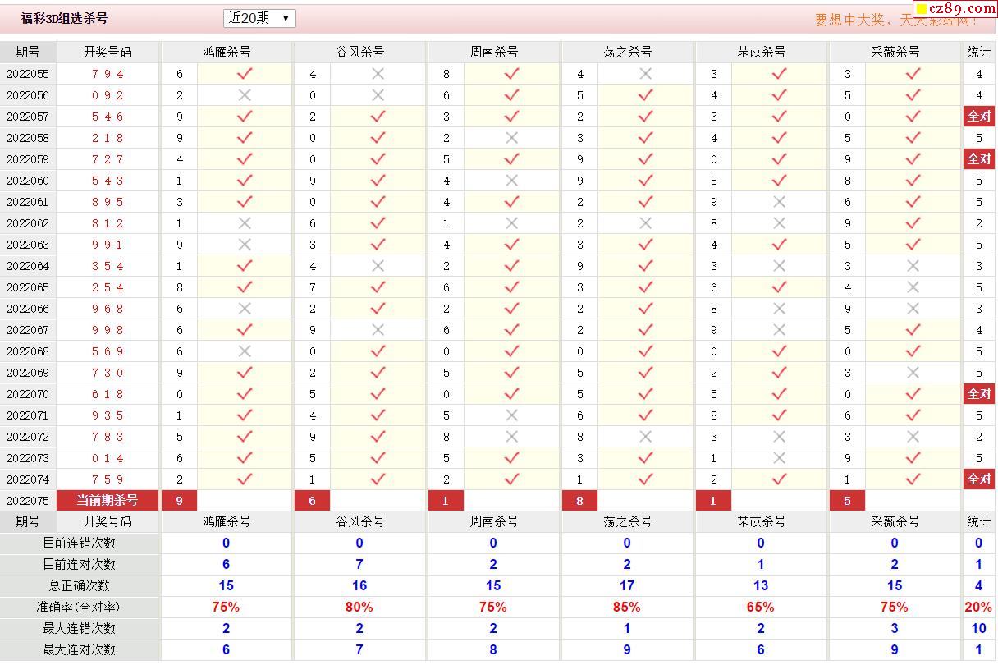
Task: Select the red 当前期杀号 label
Action: point(108,501)
